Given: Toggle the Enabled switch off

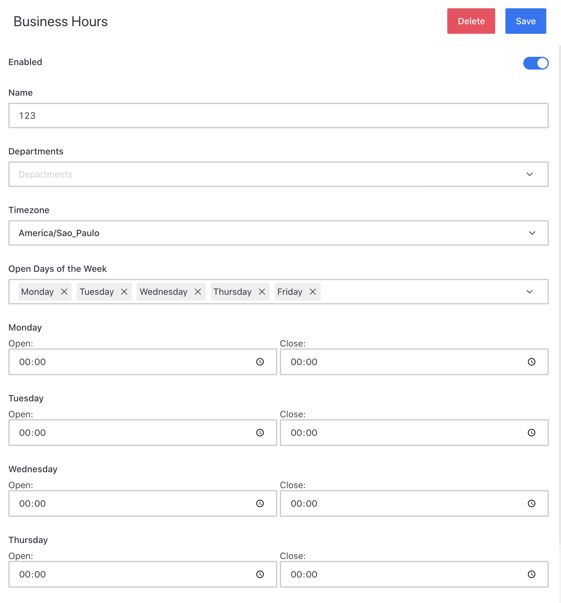Looking at the screenshot, I should click(x=536, y=63).
